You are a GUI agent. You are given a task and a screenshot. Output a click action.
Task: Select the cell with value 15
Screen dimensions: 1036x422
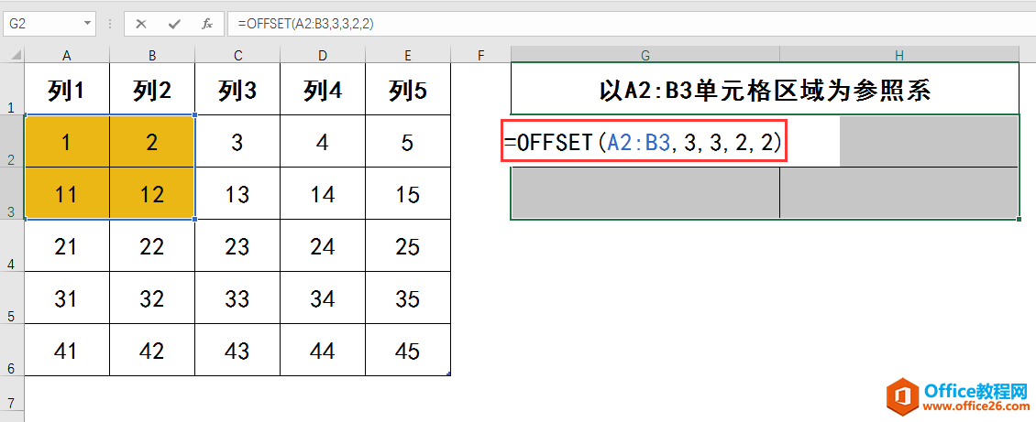point(408,193)
